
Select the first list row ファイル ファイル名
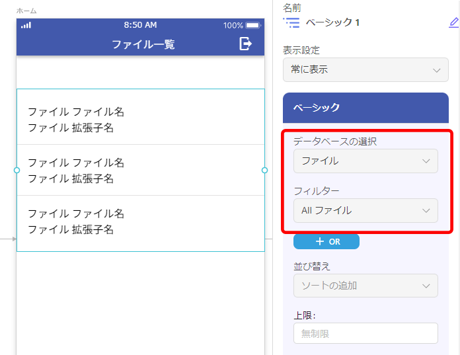[x=141, y=117]
